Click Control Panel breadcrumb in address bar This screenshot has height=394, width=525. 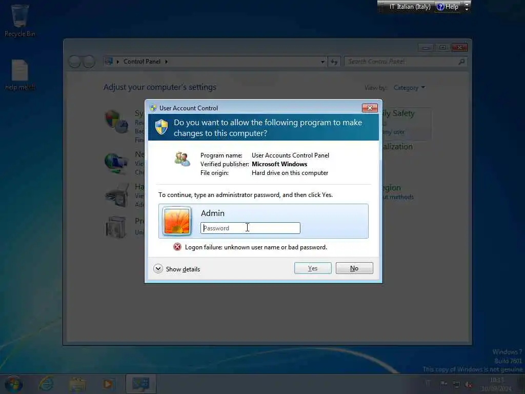coord(142,62)
